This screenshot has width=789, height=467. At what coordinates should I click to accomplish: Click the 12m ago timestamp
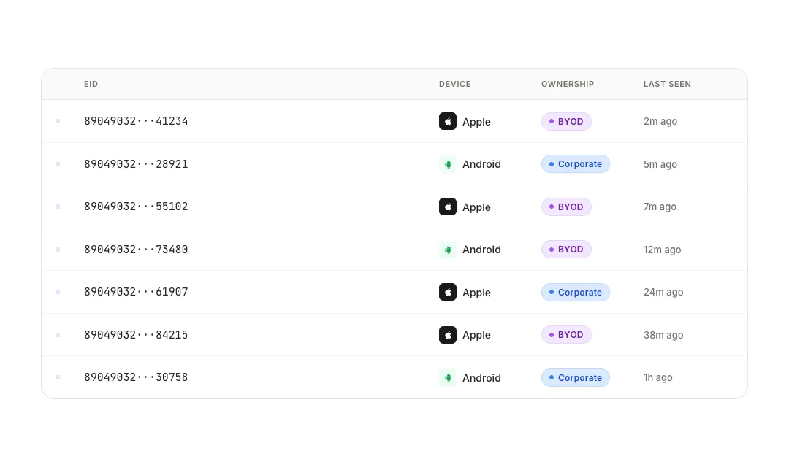click(662, 250)
